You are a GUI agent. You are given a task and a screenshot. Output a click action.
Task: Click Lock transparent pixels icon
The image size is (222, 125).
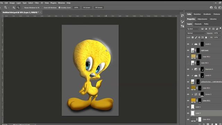193,37
